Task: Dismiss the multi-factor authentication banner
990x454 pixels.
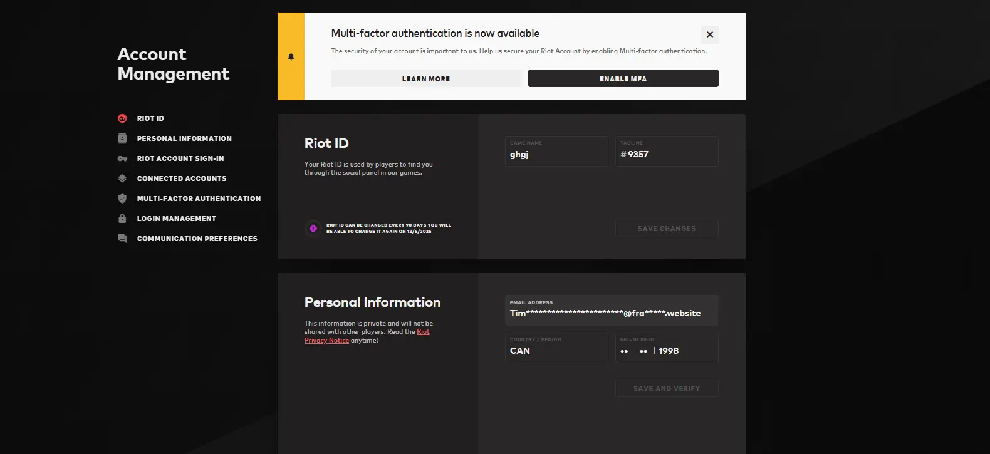Action: pyautogui.click(x=709, y=34)
